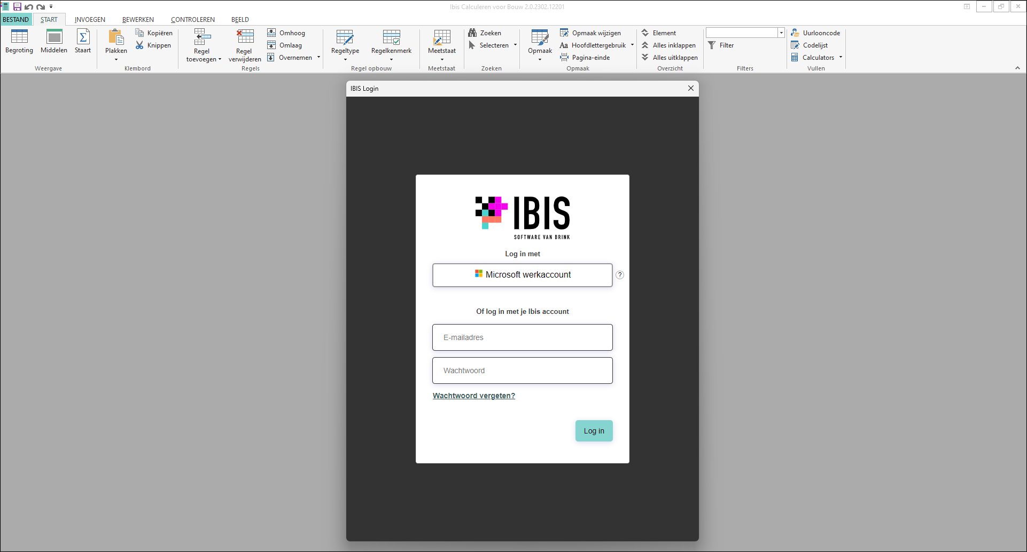This screenshot has width=1027, height=552.
Task: Open the Staart view
Action: coord(83,42)
